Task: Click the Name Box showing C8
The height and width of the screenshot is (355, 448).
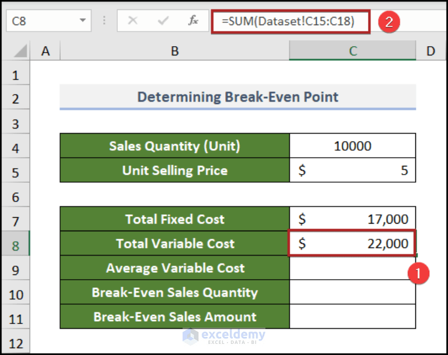Action: click(x=48, y=20)
